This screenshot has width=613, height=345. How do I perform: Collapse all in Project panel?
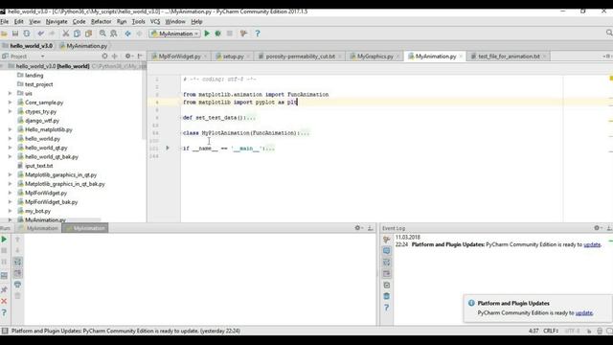(115, 57)
